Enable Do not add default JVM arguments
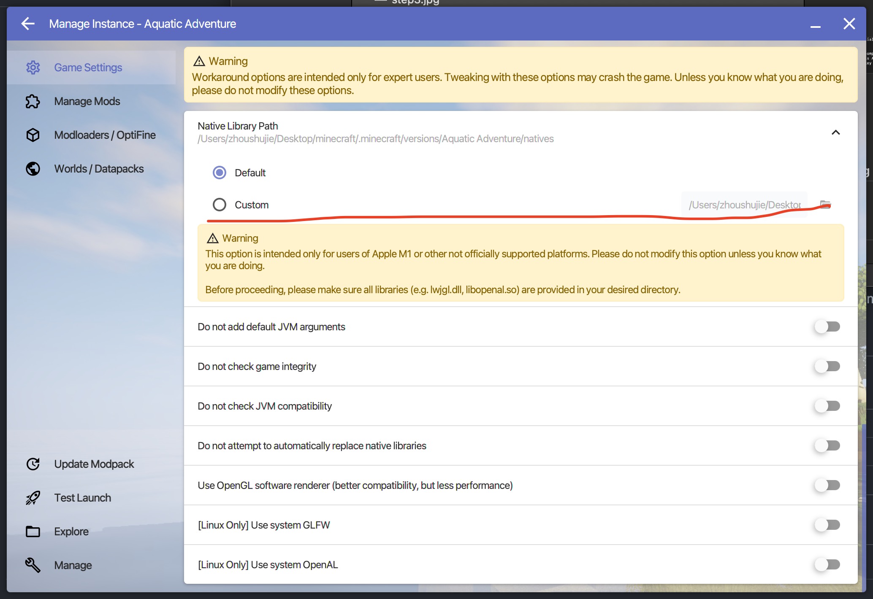The height and width of the screenshot is (599, 873). [x=827, y=326]
